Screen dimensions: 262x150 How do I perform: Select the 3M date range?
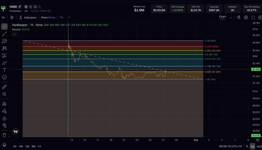point(34,147)
